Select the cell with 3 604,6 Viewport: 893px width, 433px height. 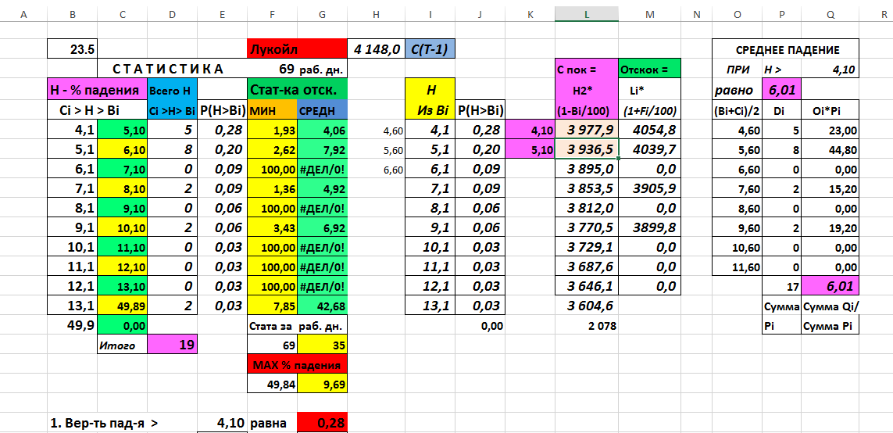click(587, 306)
